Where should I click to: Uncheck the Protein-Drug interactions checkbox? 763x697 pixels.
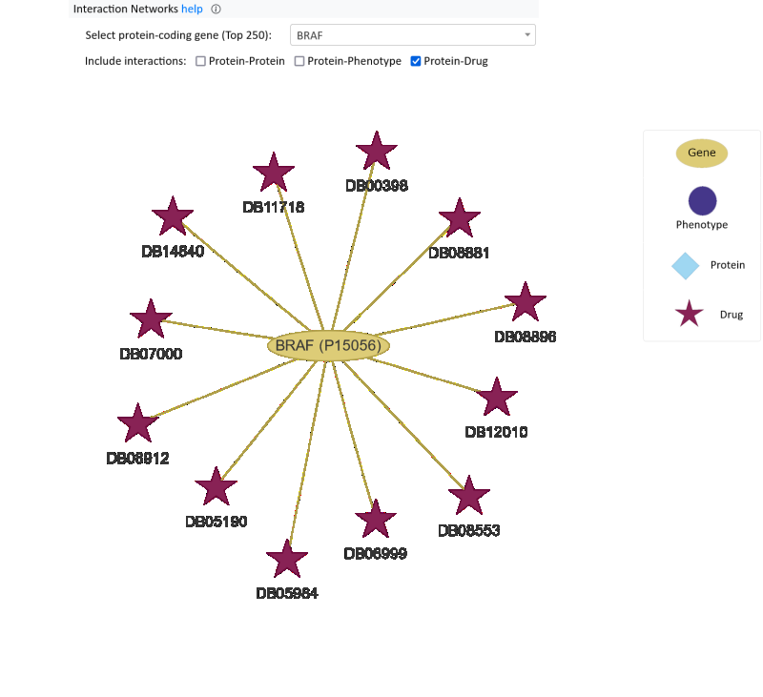[416, 61]
